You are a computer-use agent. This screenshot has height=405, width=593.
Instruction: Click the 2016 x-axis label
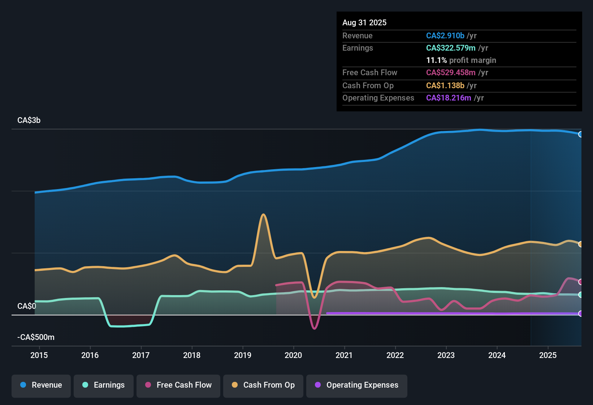click(x=90, y=355)
